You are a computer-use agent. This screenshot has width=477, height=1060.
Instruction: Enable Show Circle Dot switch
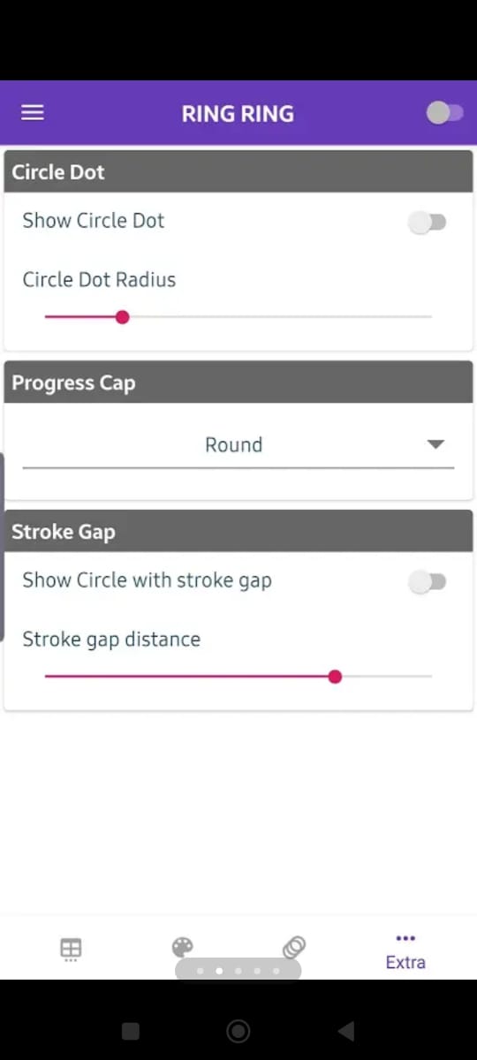(x=428, y=223)
